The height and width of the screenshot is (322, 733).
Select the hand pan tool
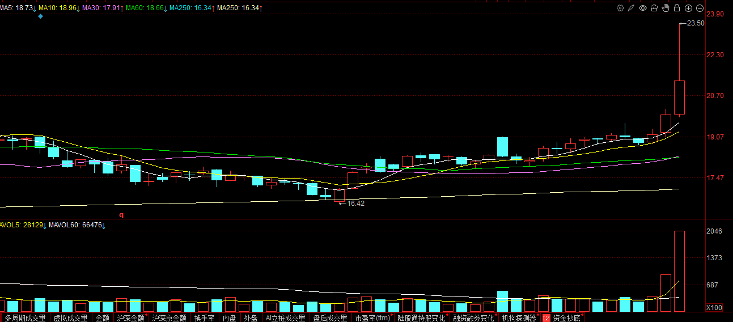coord(666,8)
